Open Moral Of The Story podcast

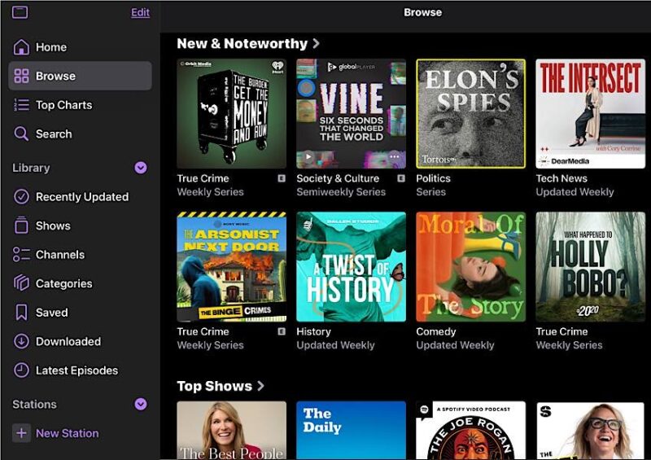(471, 267)
